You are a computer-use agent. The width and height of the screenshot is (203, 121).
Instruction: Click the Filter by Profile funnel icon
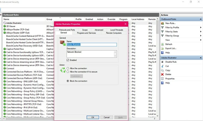coord(162,27)
